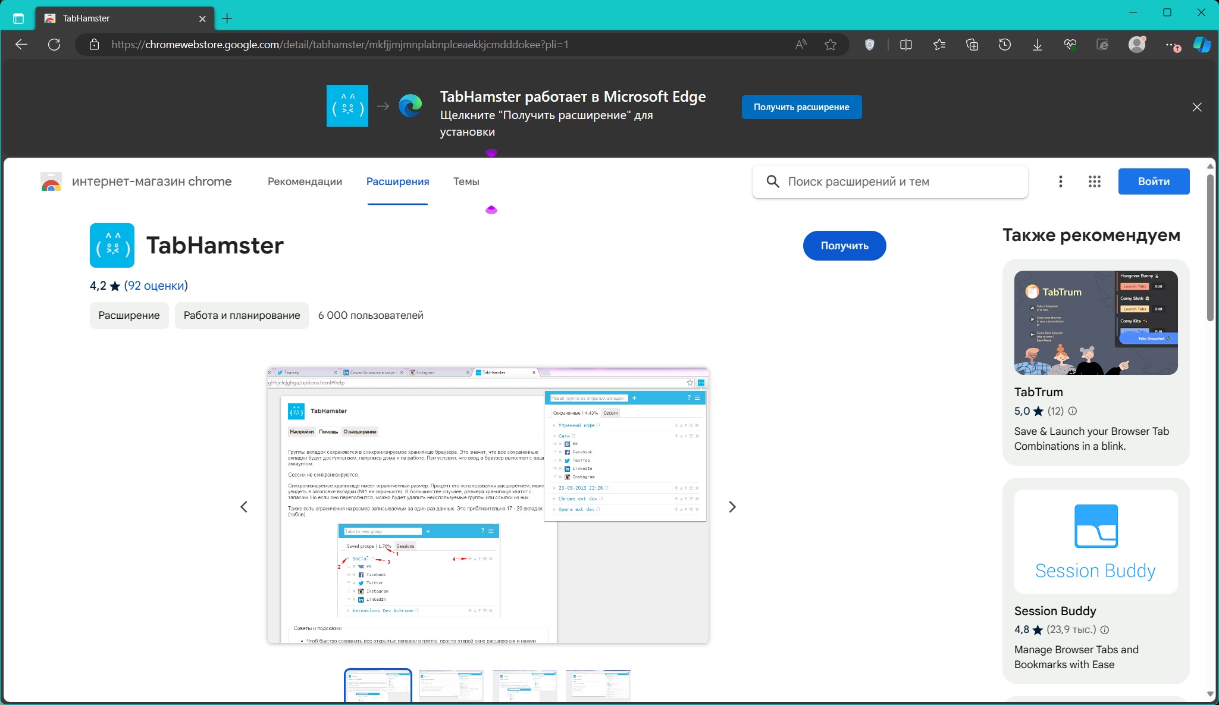Close the TabHamster browser tab

(202, 18)
